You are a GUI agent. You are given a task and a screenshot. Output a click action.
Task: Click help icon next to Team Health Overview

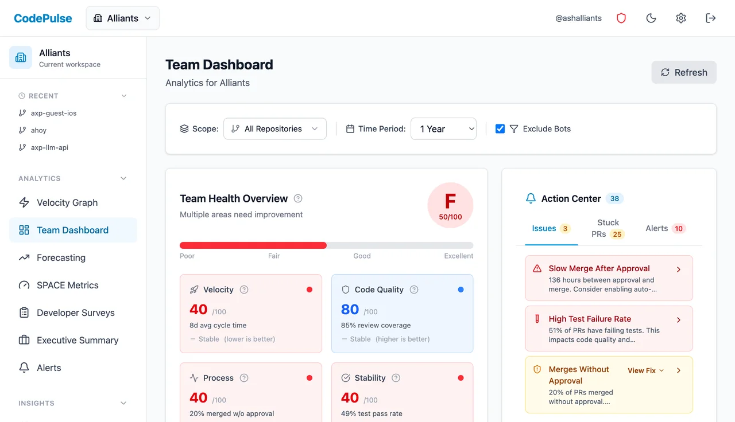[x=298, y=198]
